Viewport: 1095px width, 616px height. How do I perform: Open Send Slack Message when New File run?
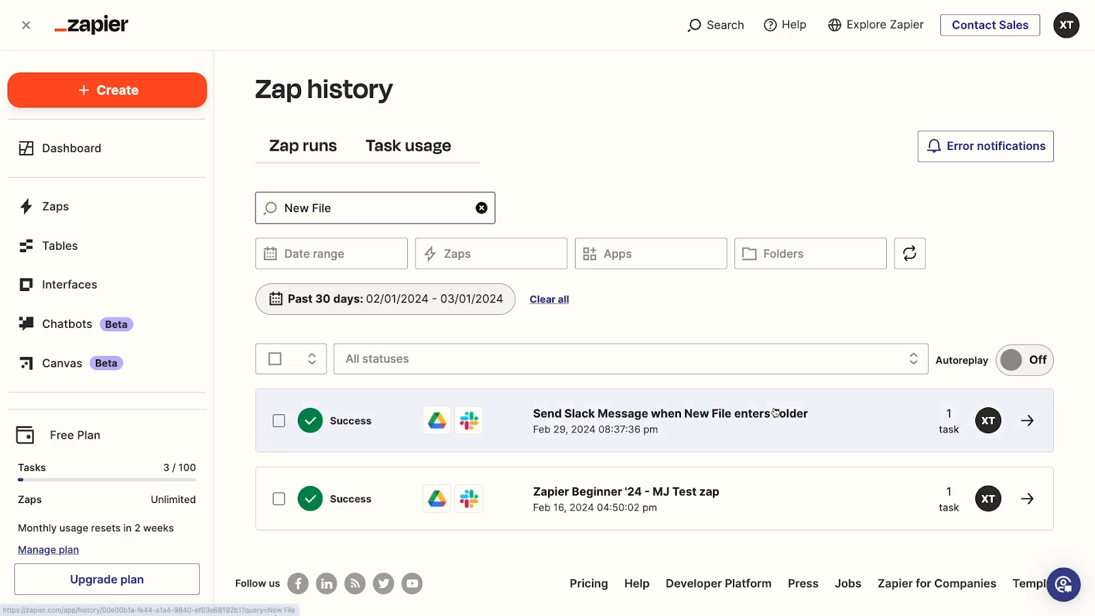tap(670, 413)
